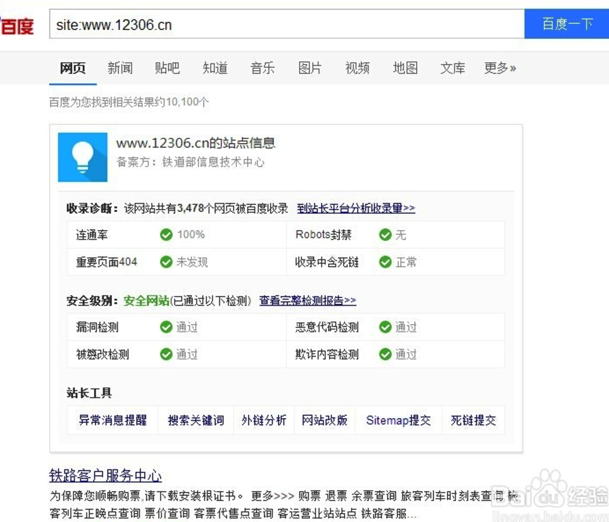This screenshot has height=522, width=609.
Task: Open the 图片 search tab
Action: click(x=310, y=68)
